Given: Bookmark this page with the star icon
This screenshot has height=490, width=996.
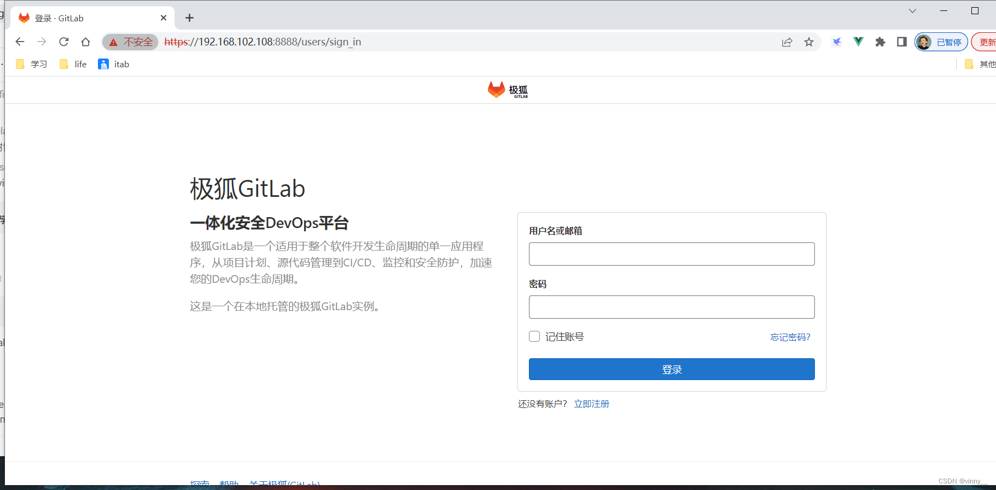Looking at the screenshot, I should (x=809, y=42).
